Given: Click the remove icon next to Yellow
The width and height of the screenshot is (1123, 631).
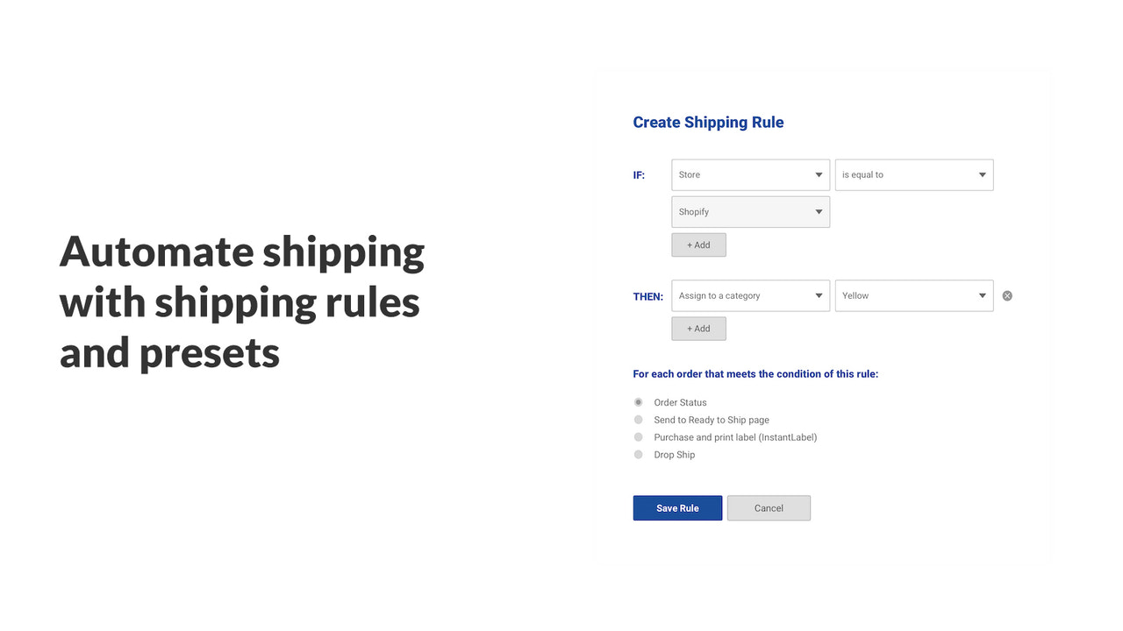Looking at the screenshot, I should tap(1006, 295).
